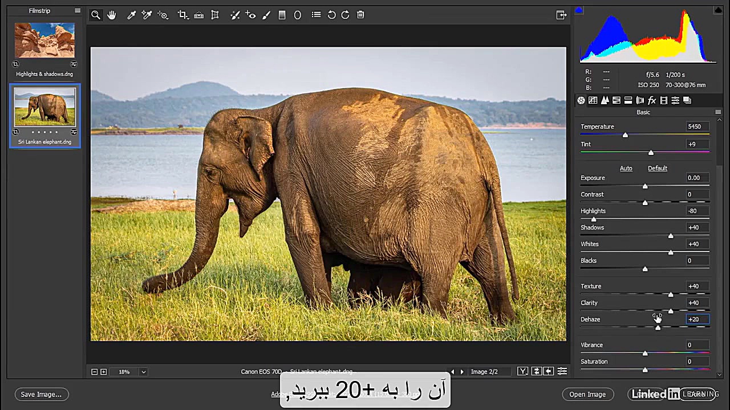Select the Hand tool in toolbar

[112, 15]
